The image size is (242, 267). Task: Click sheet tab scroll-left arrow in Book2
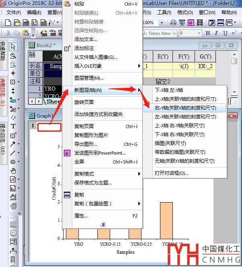[32, 101]
